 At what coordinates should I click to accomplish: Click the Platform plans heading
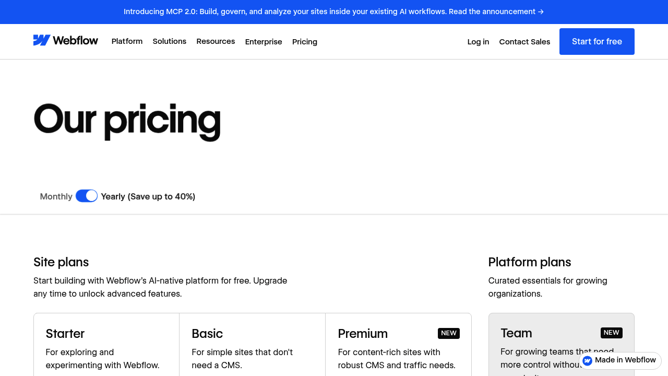530,262
